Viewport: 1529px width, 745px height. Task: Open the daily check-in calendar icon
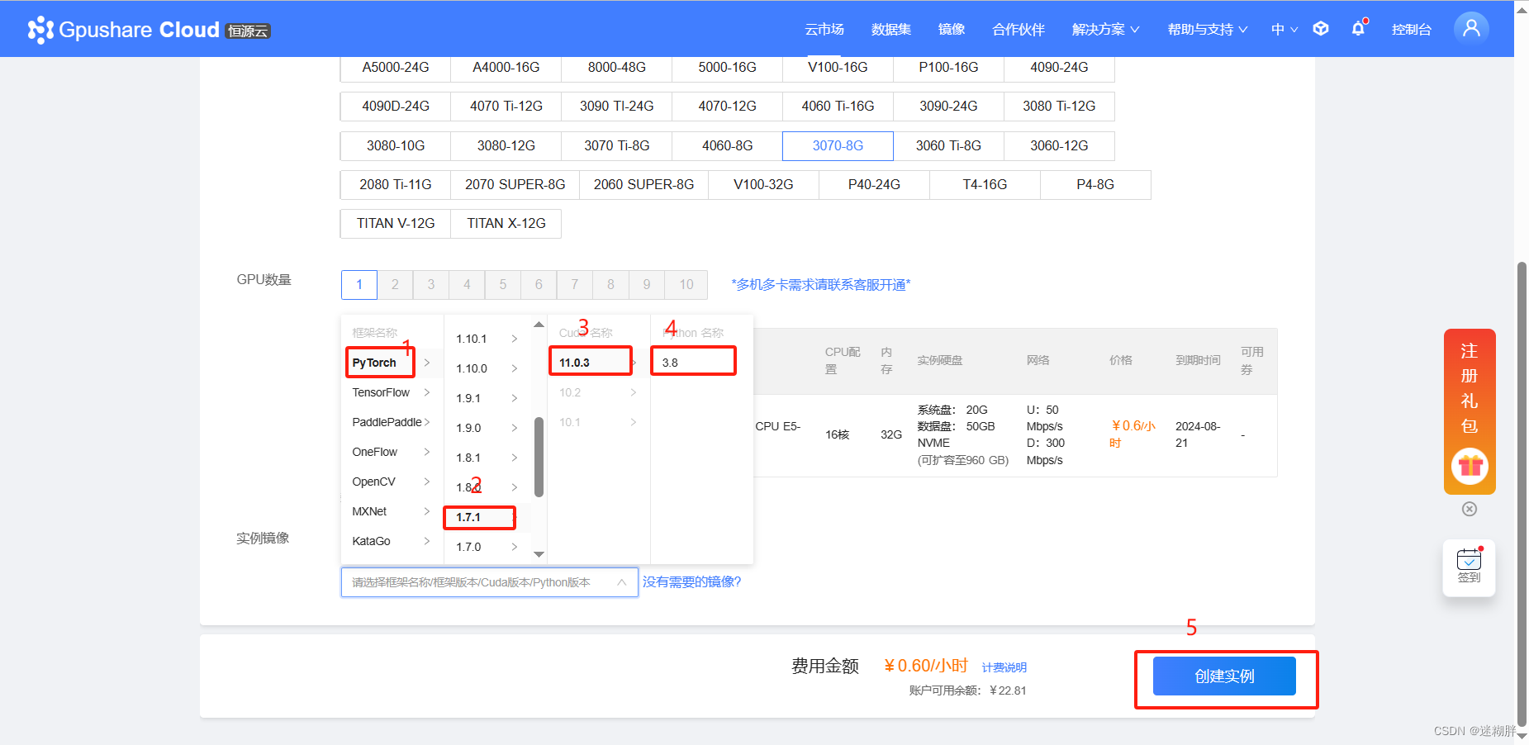click(1470, 567)
